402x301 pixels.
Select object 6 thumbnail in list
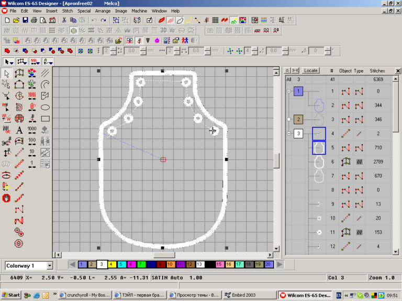[319, 163]
